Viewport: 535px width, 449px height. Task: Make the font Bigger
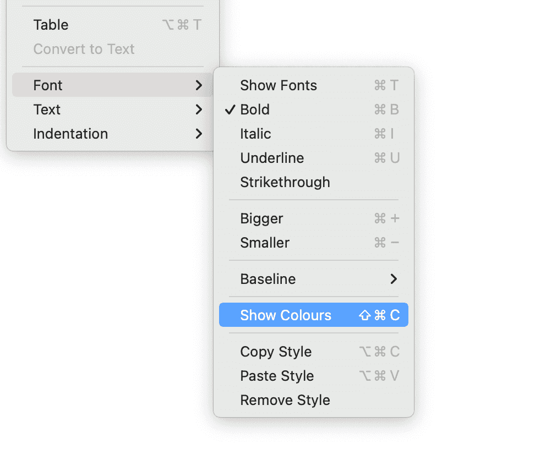point(261,218)
